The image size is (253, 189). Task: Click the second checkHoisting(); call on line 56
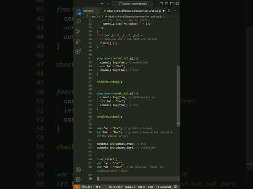click(110, 117)
